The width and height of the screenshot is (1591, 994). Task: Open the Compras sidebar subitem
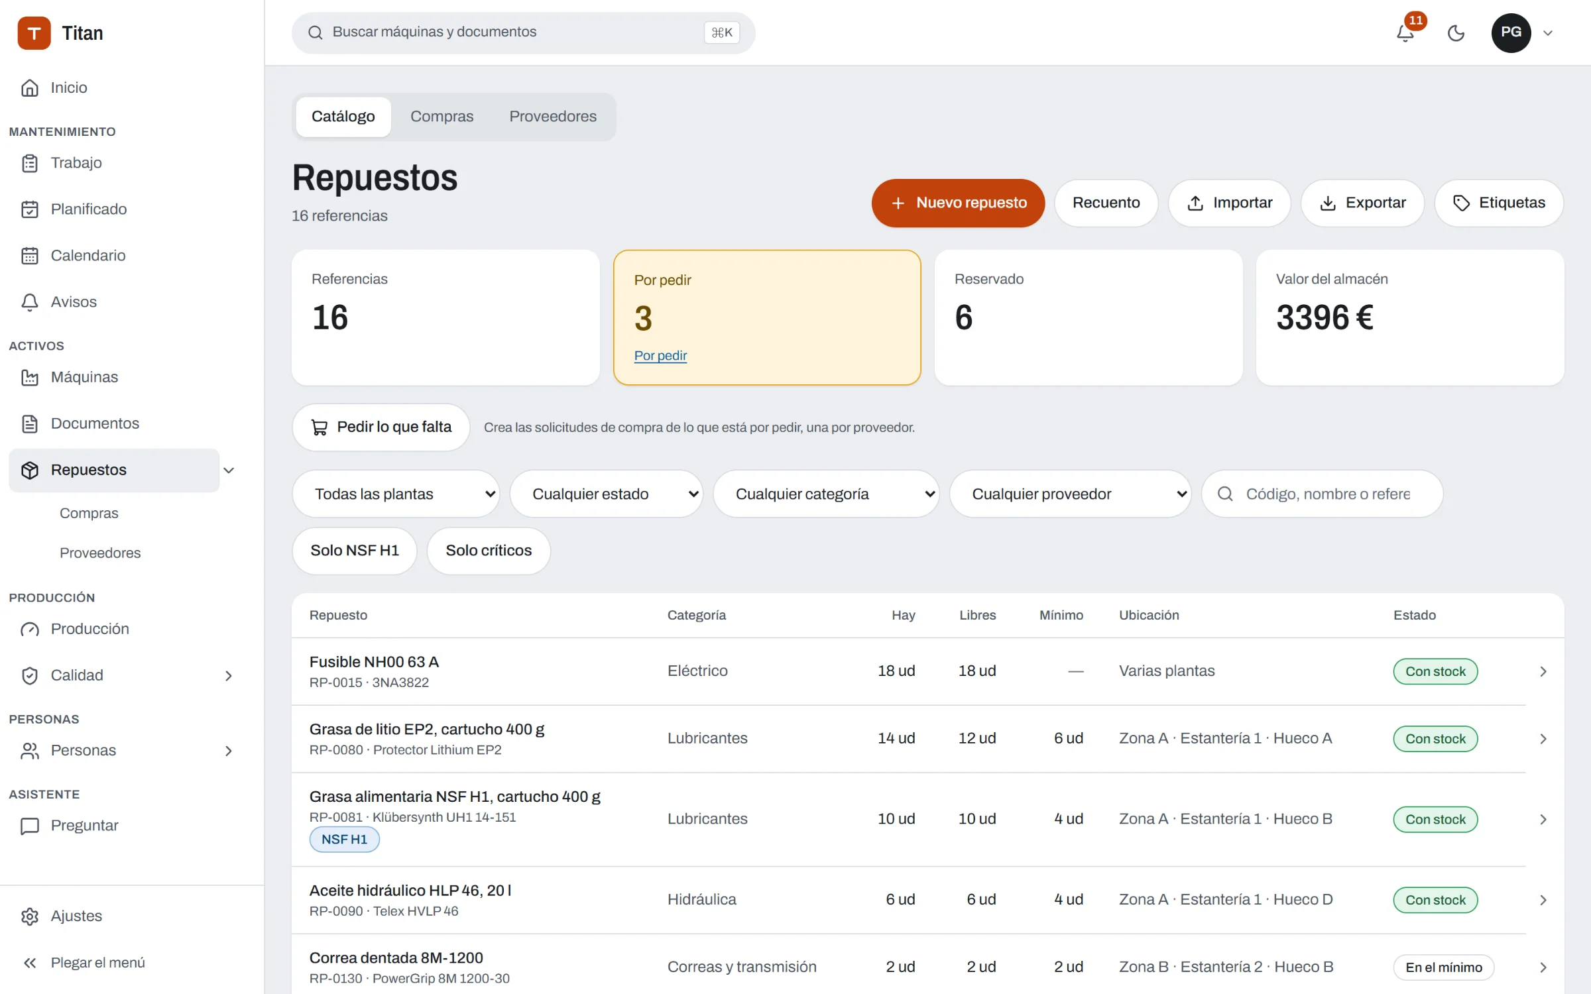coord(89,514)
